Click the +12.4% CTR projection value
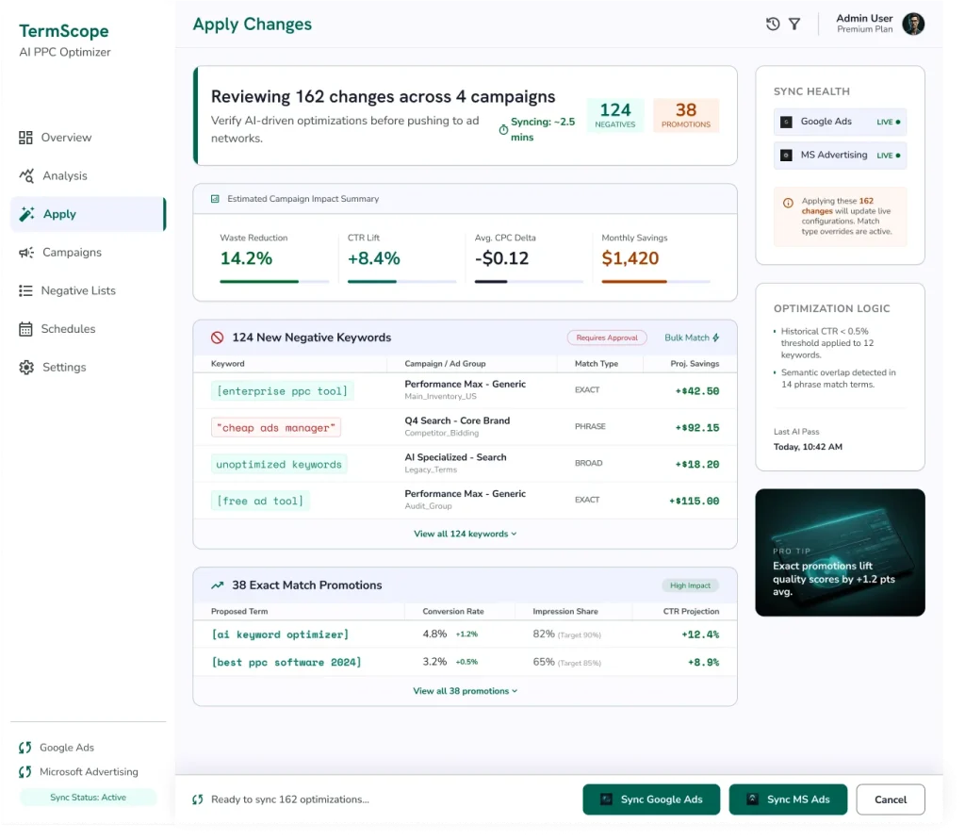Screen dimensions: 965x840 pos(700,634)
